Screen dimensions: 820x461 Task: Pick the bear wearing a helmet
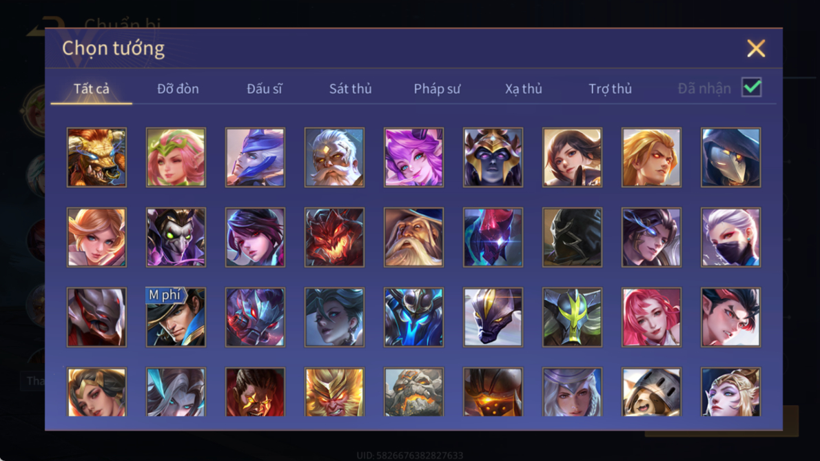pyautogui.click(x=651, y=392)
